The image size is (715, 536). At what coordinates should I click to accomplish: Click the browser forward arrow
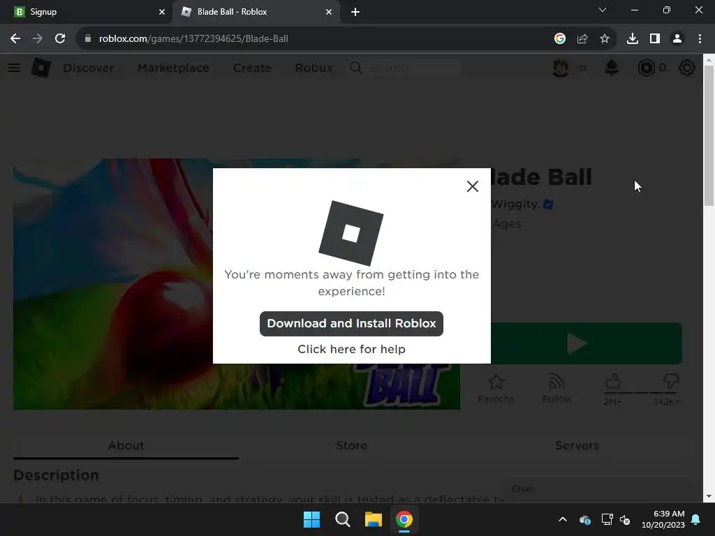point(38,39)
